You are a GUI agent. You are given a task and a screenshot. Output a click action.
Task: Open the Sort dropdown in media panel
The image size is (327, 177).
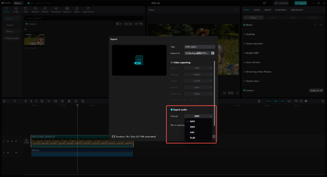point(128,24)
